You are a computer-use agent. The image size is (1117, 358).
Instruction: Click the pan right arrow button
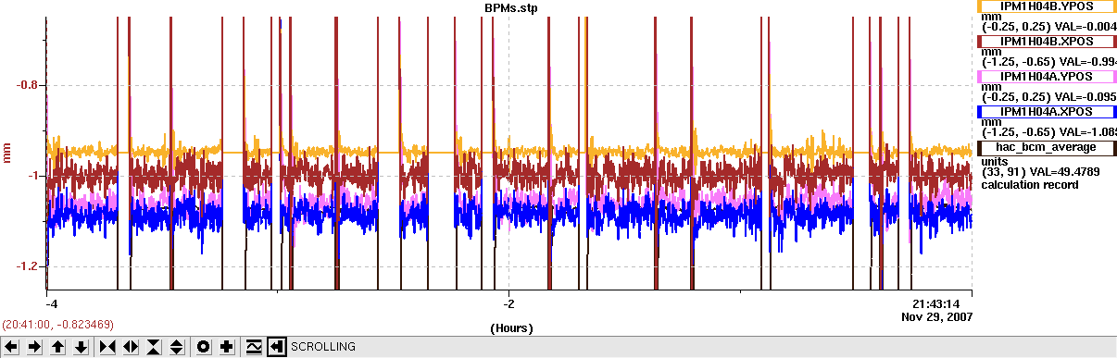click(x=34, y=347)
